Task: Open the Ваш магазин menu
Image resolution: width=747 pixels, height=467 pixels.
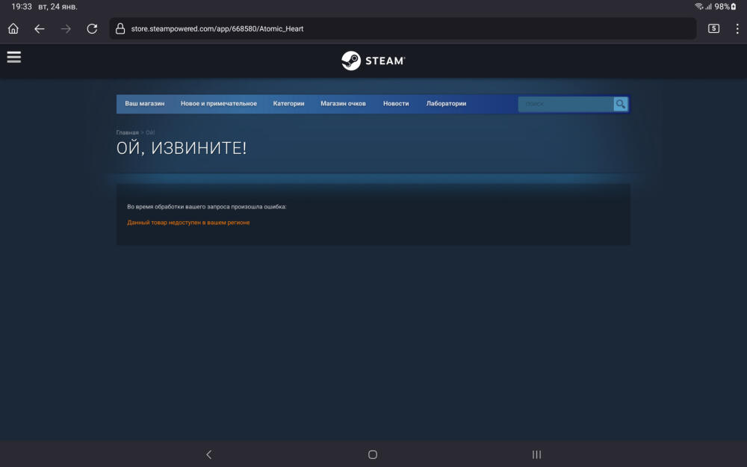Action: [145, 103]
